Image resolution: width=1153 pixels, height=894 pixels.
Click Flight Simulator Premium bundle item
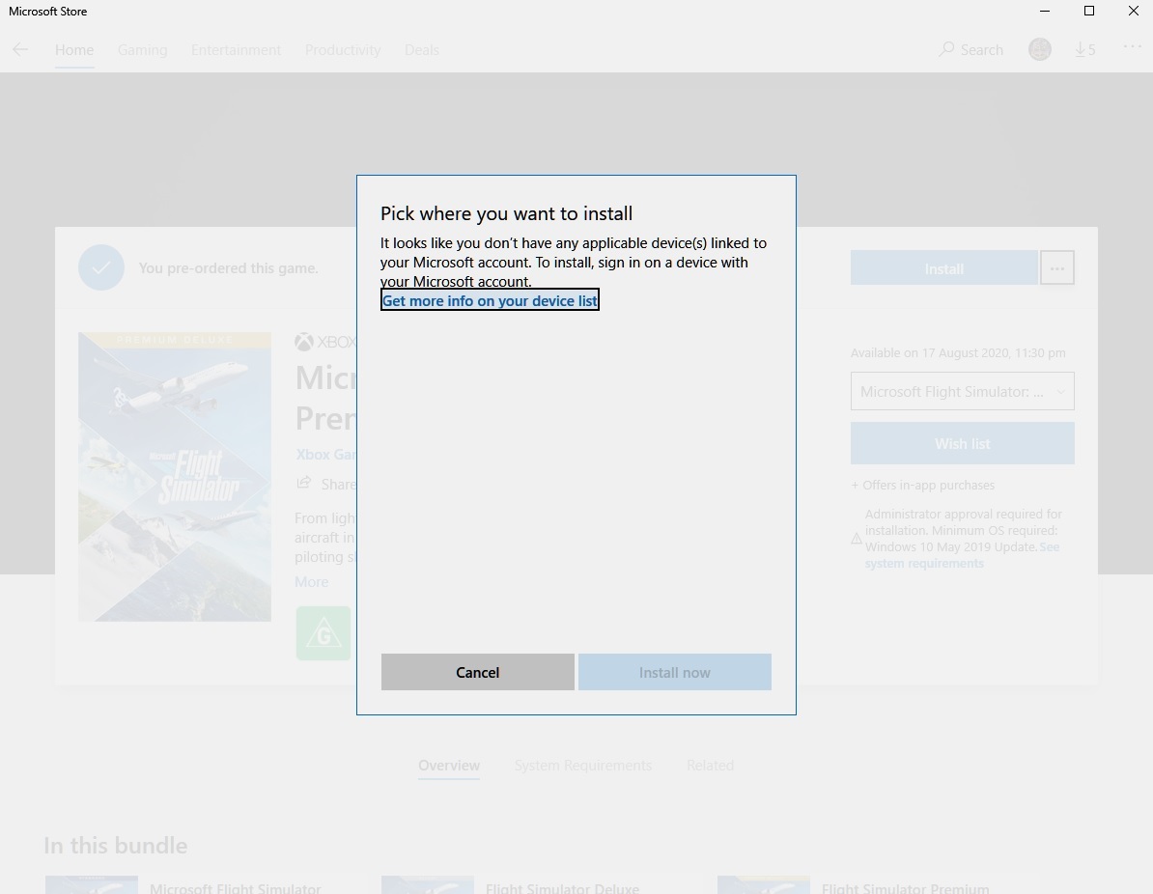[x=877, y=884]
